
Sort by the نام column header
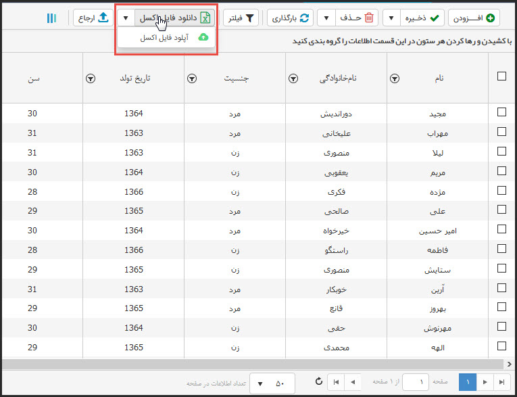439,78
